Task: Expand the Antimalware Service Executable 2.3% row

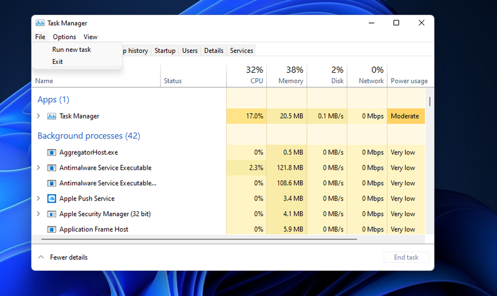Action: pyautogui.click(x=39, y=168)
